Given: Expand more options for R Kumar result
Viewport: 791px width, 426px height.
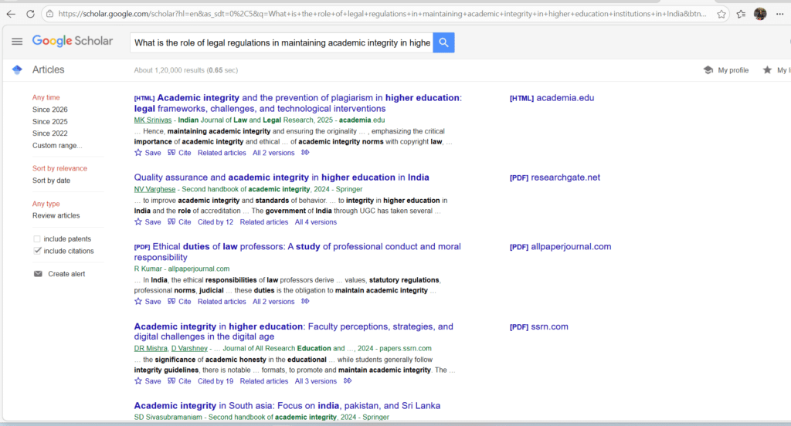Looking at the screenshot, I should click(305, 302).
